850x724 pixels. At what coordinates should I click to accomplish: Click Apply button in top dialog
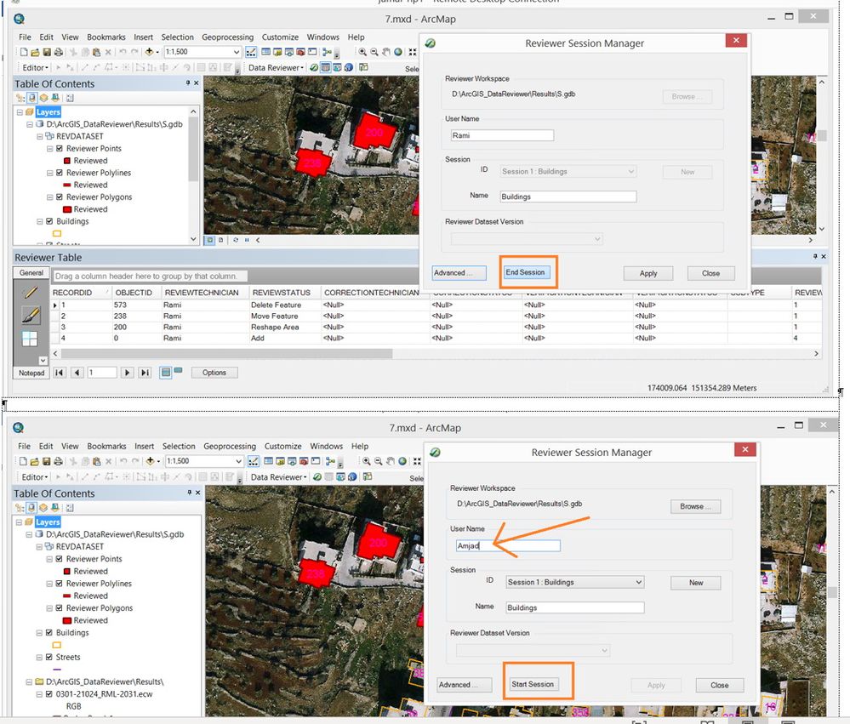pos(647,273)
